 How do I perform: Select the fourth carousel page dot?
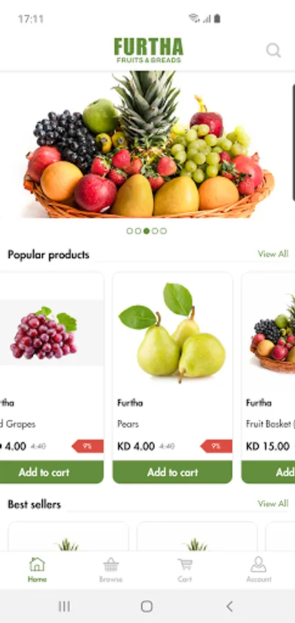[155, 231]
